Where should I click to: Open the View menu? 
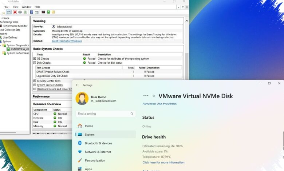(16, 7)
